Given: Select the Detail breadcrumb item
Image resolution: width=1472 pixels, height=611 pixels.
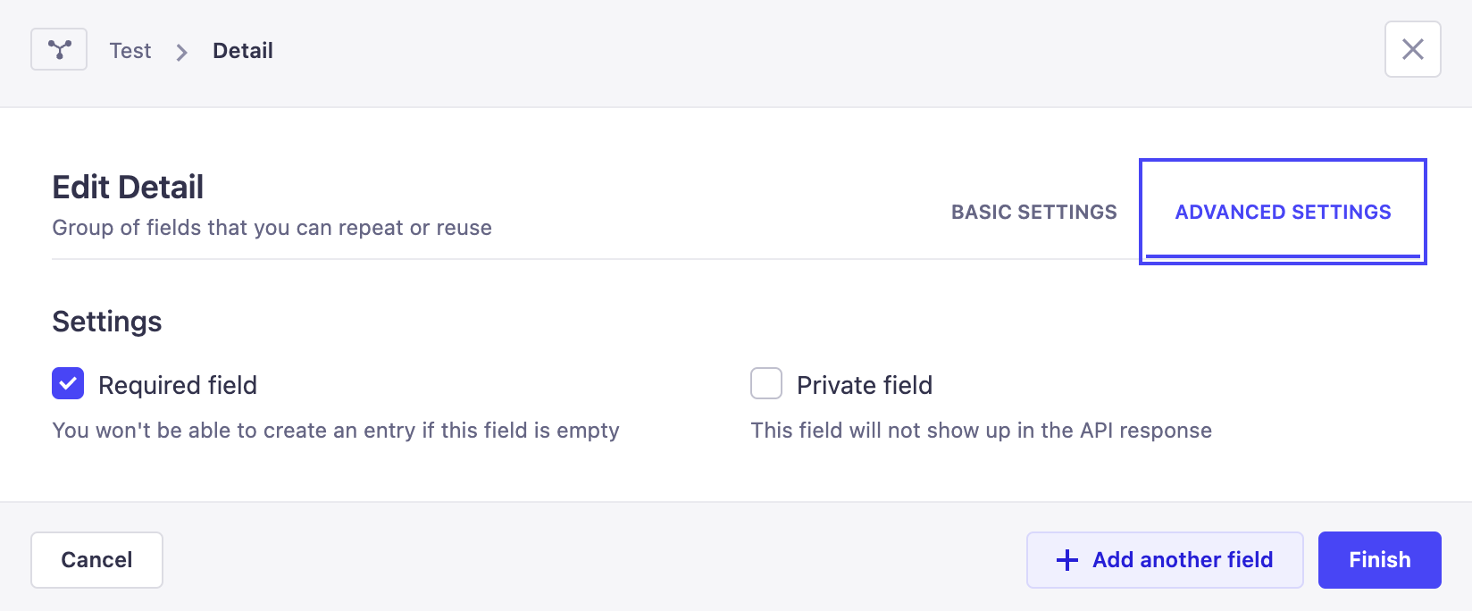Looking at the screenshot, I should pos(242,51).
